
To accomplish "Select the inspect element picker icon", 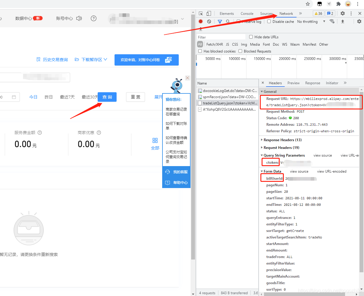I will pos(201,13).
